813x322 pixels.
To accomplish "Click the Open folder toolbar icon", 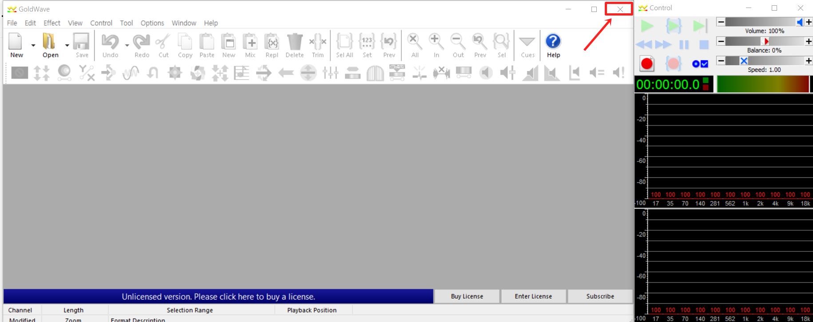I will pos(49,42).
